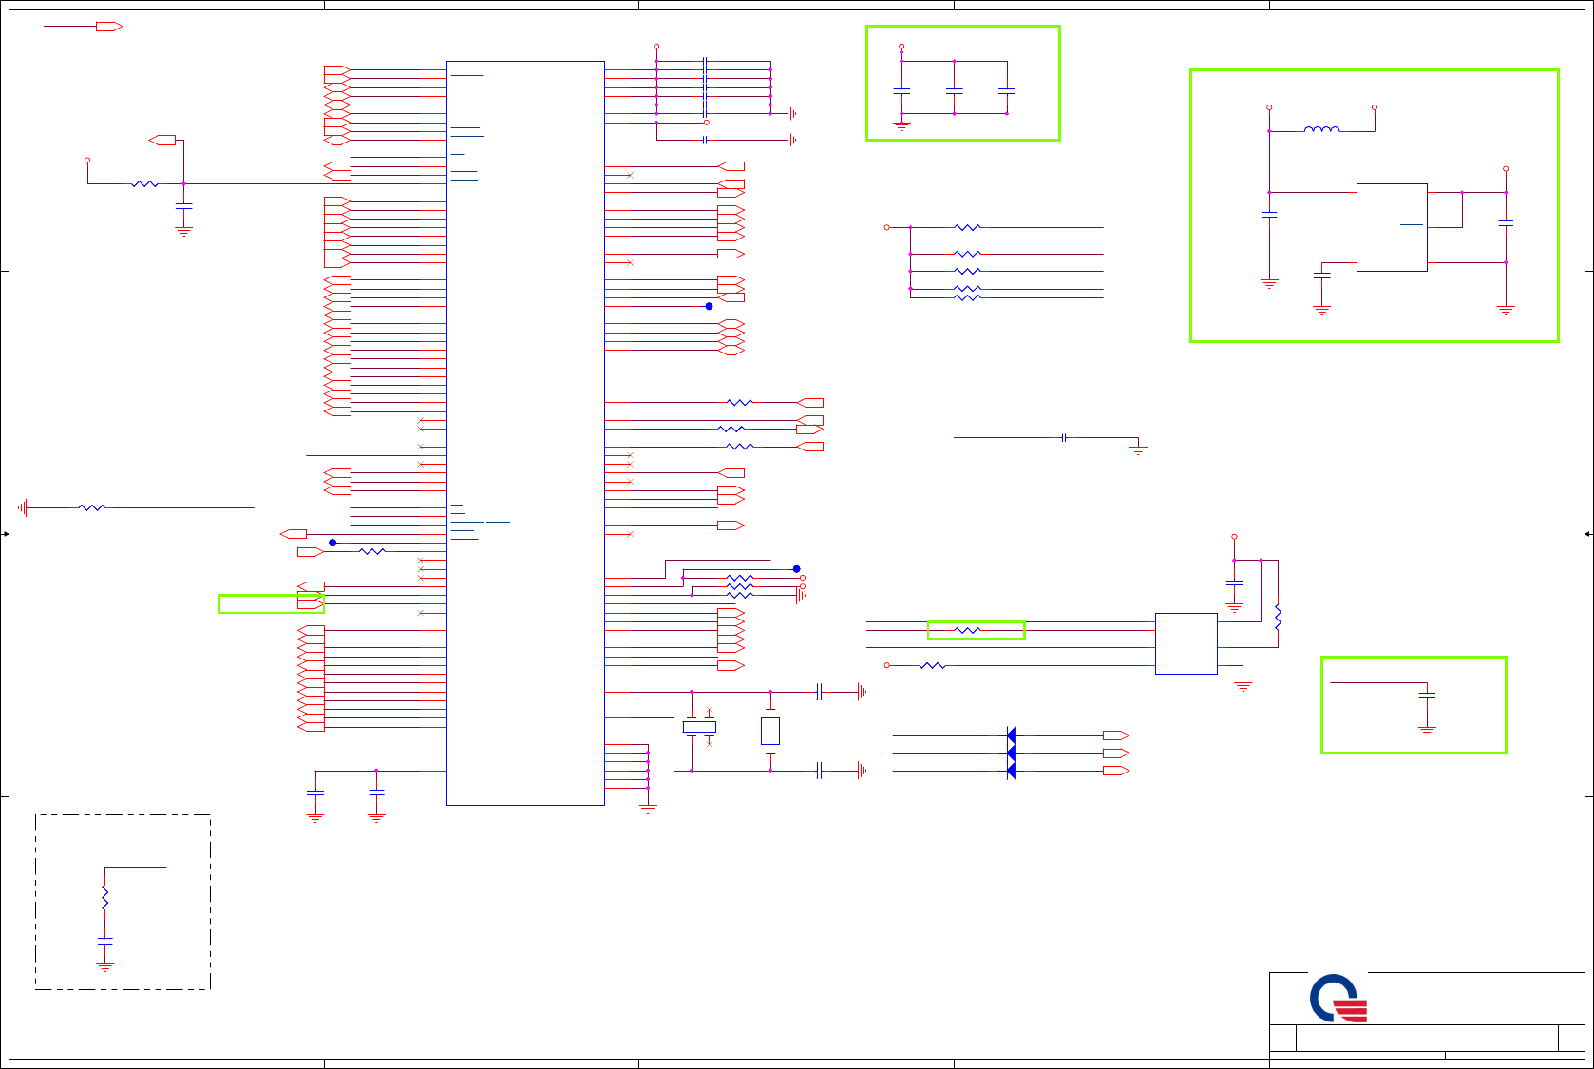Screen dimensions: 1594x1069
Task: Select the regulator IC inside the large green box
Action: click(x=1392, y=227)
